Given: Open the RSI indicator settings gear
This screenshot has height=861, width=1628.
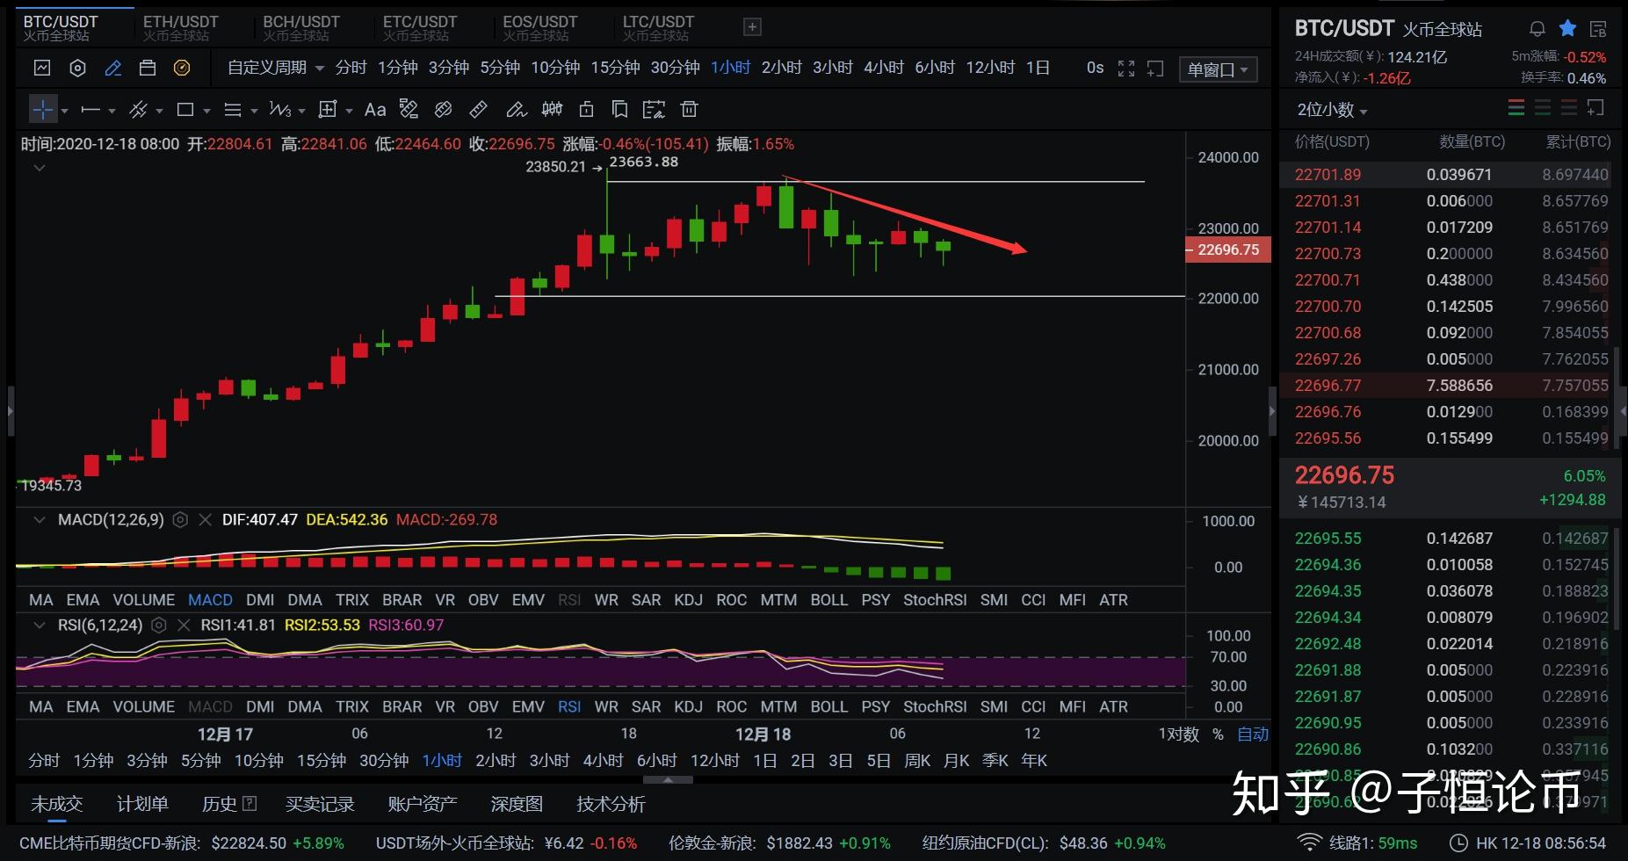Looking at the screenshot, I should [x=159, y=626].
